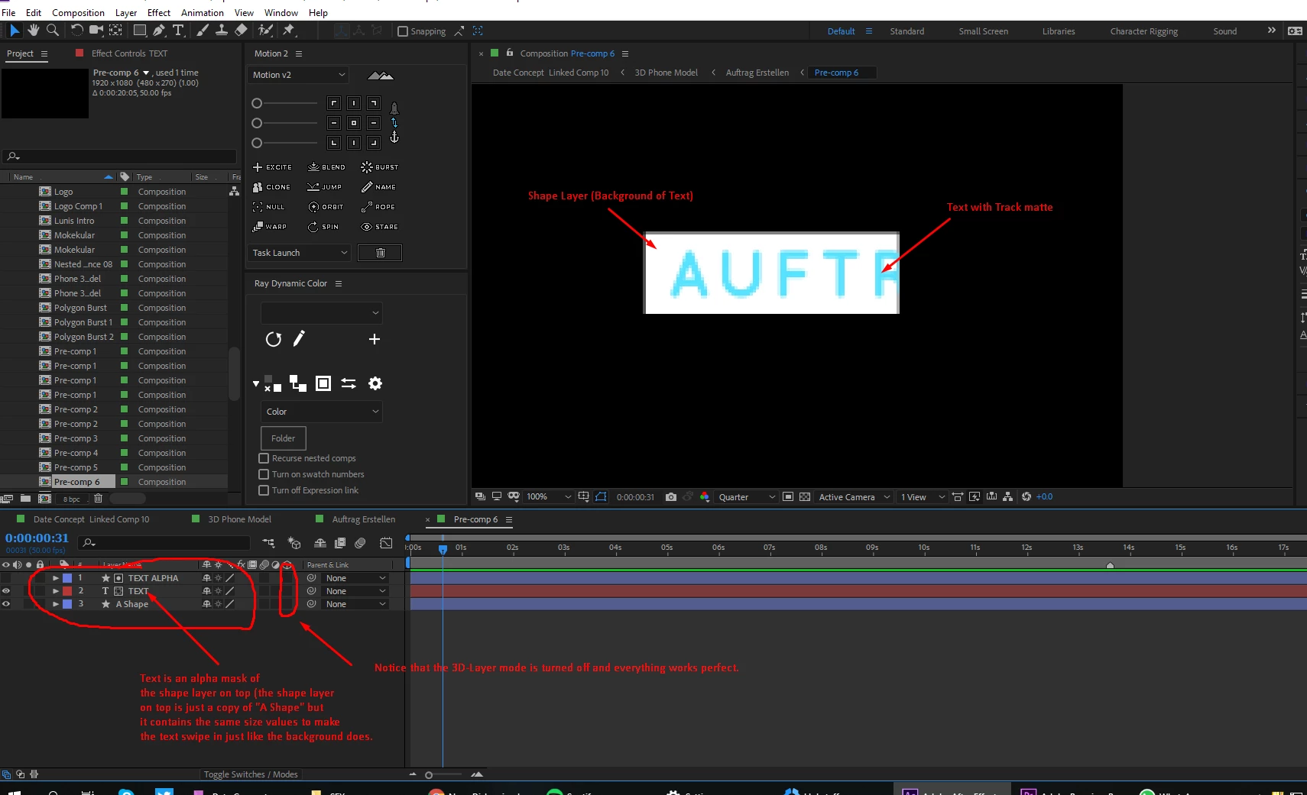Viewport: 1307px width, 795px height.
Task: Select the Rectangle shape tool
Action: (140, 31)
